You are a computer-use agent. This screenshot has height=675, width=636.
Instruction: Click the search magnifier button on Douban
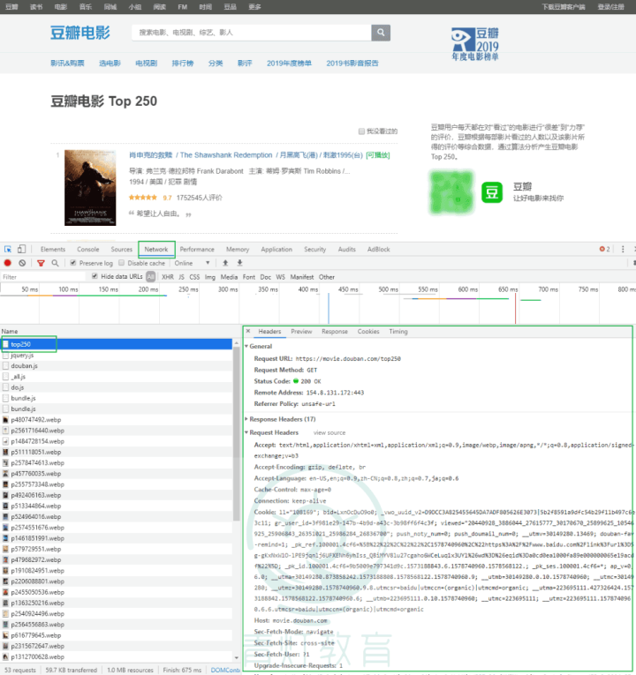tap(381, 33)
